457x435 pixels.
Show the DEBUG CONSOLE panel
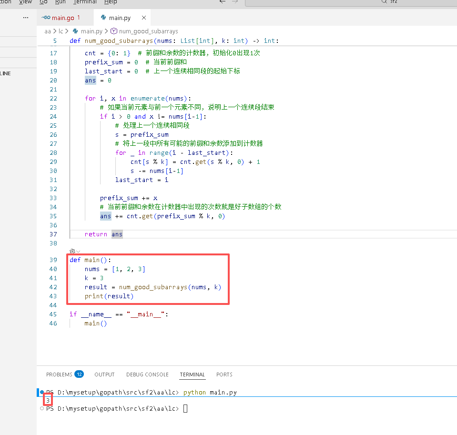tap(147, 374)
